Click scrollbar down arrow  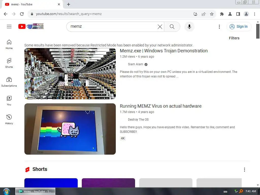click(x=258, y=185)
